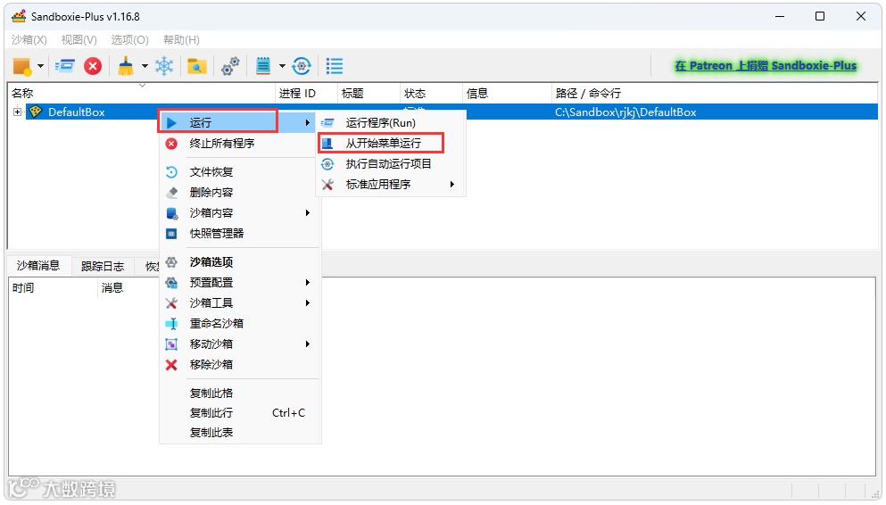Minimize the Sandboxie-Plus window

tap(780, 16)
